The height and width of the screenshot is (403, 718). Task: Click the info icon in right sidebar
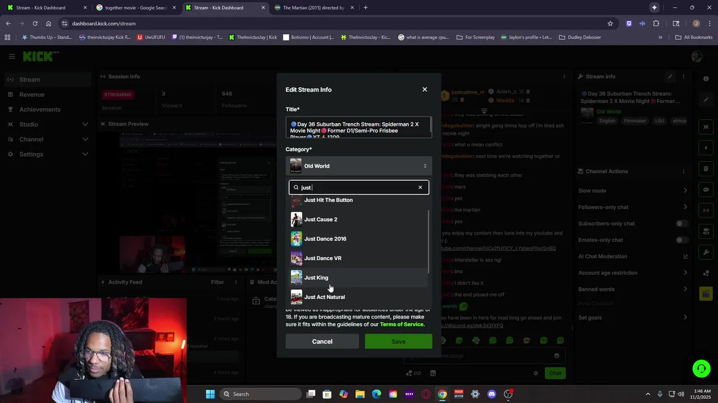(706, 79)
